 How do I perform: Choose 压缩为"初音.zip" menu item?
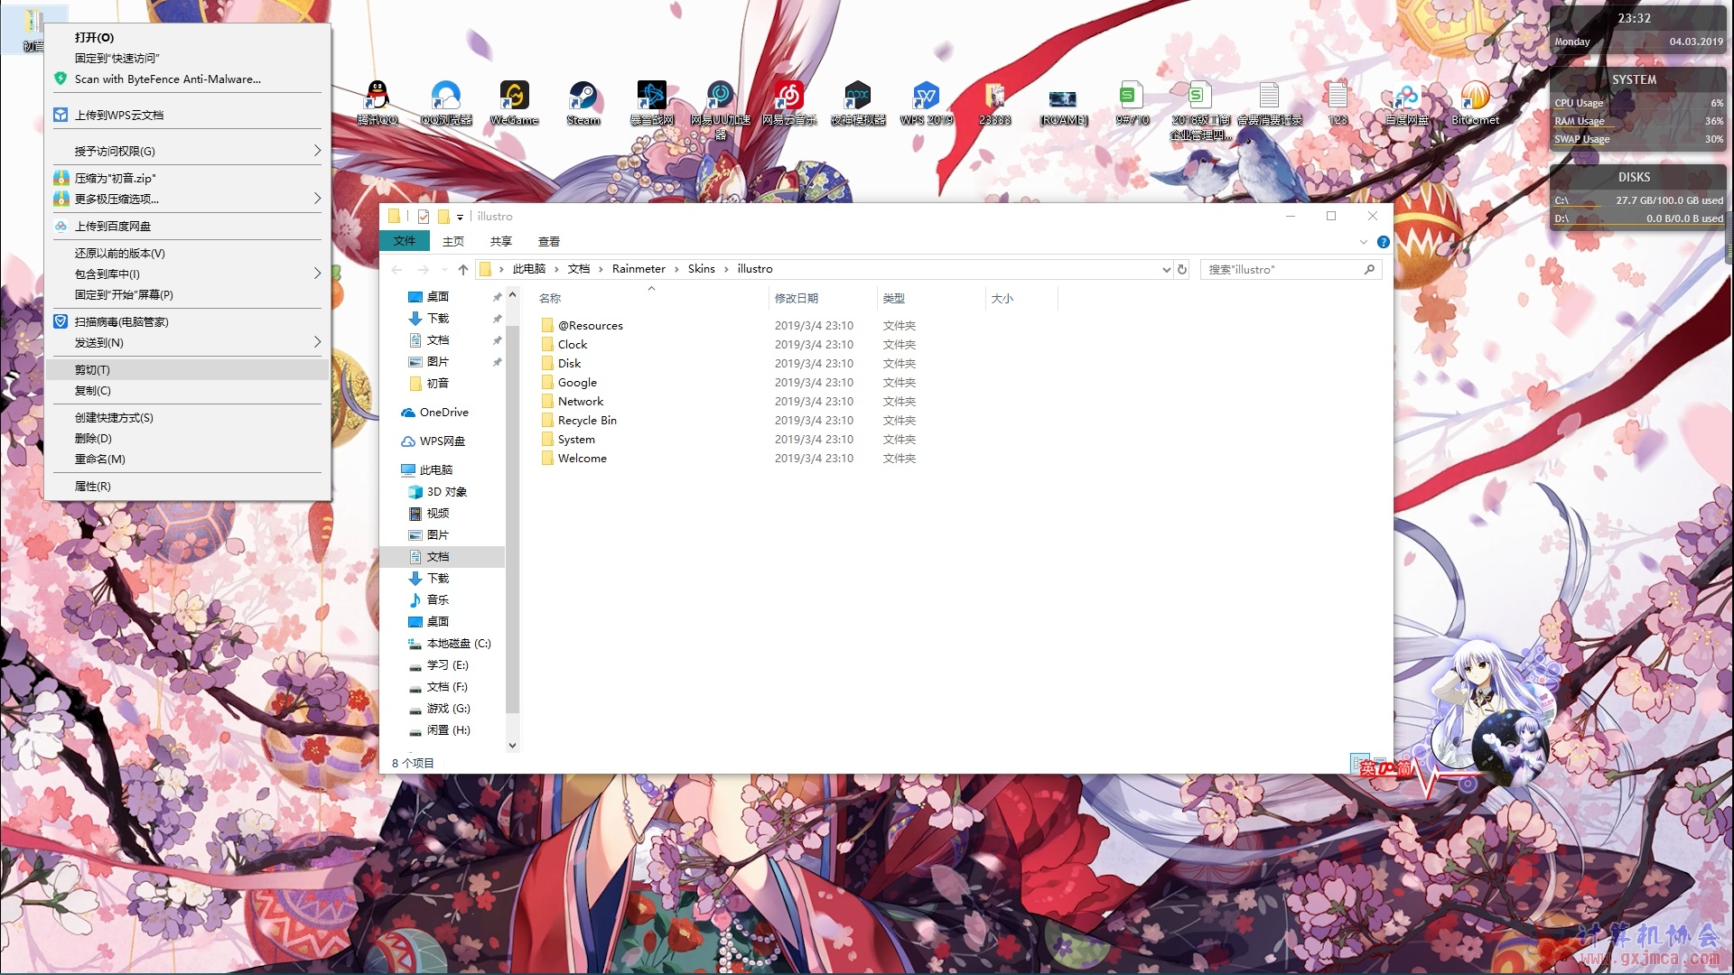[188, 178]
